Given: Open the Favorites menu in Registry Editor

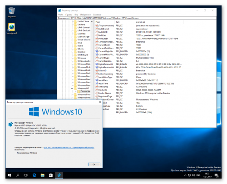Looking at the screenshot, I should (x=85, y=15).
